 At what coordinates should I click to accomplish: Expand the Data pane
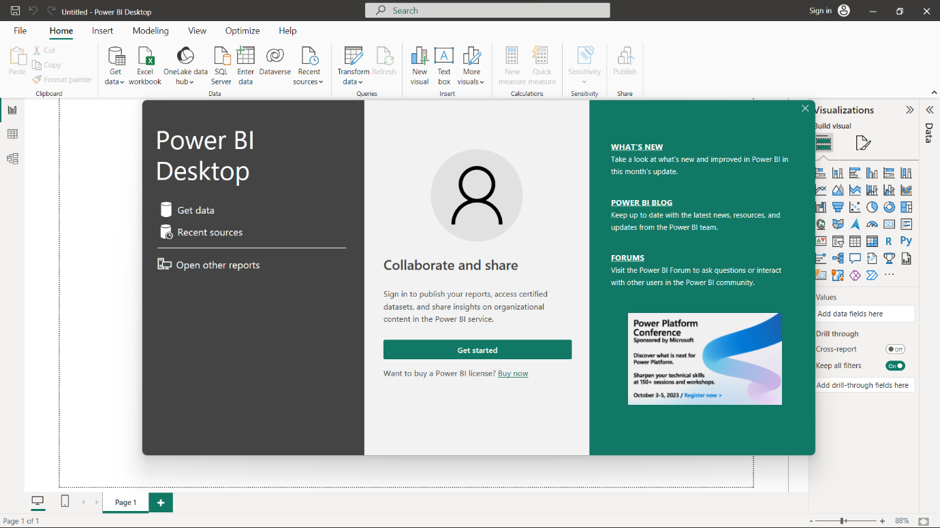(929, 110)
